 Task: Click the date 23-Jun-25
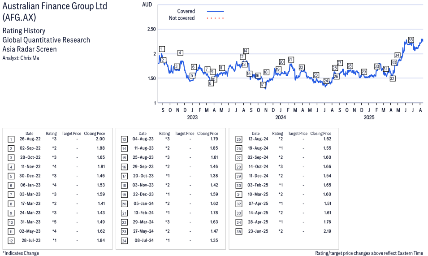258,231
